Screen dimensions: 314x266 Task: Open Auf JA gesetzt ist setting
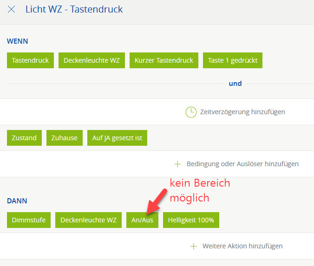click(x=117, y=138)
